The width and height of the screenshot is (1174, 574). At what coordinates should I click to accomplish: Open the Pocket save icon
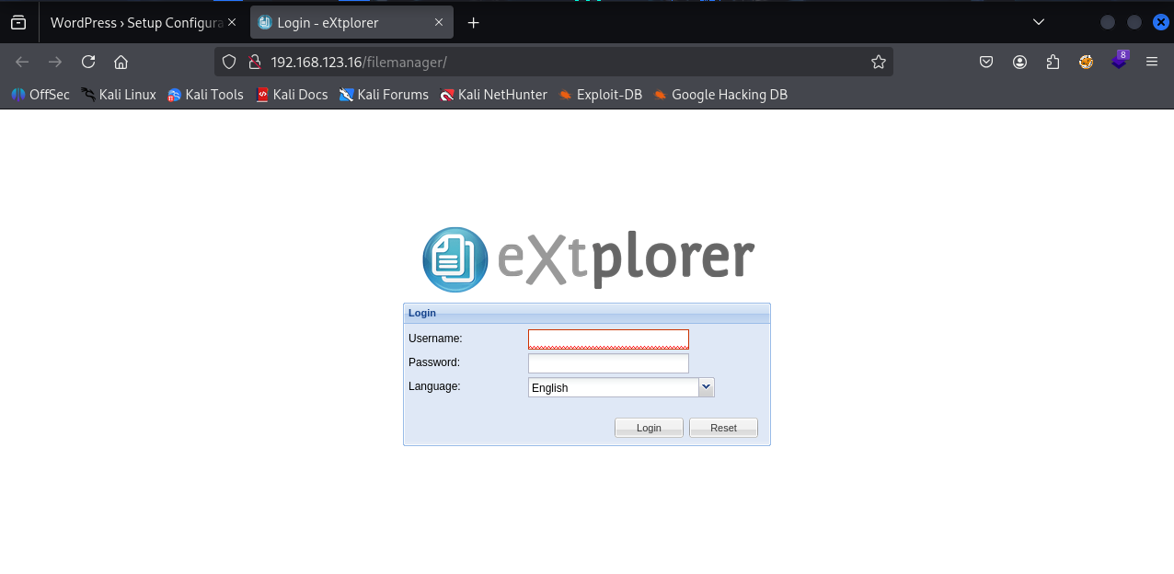(x=985, y=62)
